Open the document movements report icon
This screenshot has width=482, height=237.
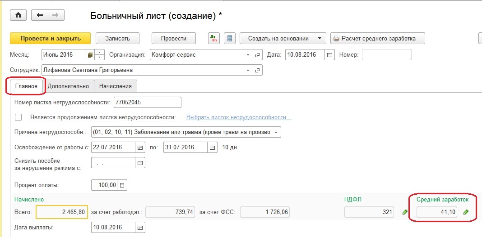230,39
